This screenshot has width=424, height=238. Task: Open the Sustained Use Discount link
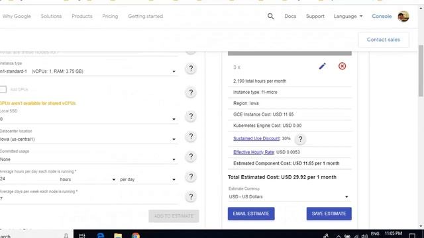[256, 138]
